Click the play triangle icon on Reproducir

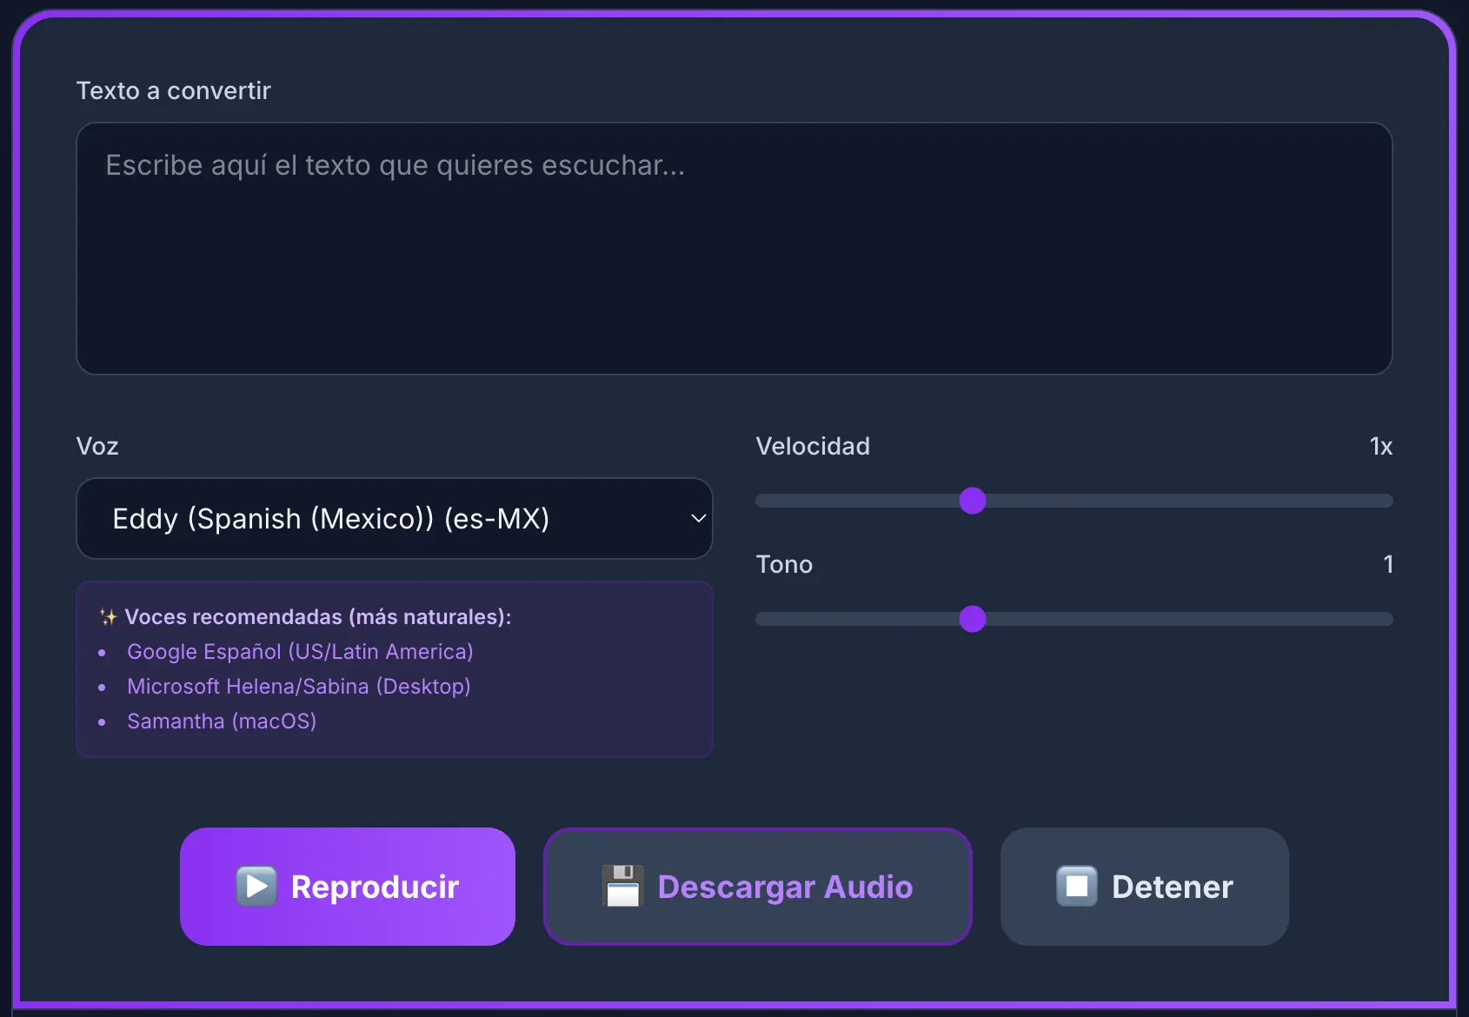pyautogui.click(x=256, y=886)
